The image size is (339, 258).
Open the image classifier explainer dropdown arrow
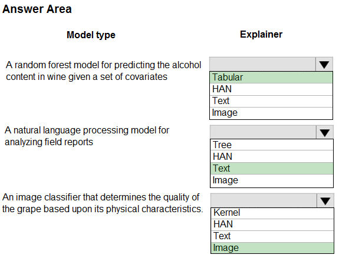click(x=325, y=200)
